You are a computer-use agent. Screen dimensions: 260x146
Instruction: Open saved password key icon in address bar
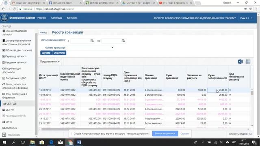click(x=245, y=9)
